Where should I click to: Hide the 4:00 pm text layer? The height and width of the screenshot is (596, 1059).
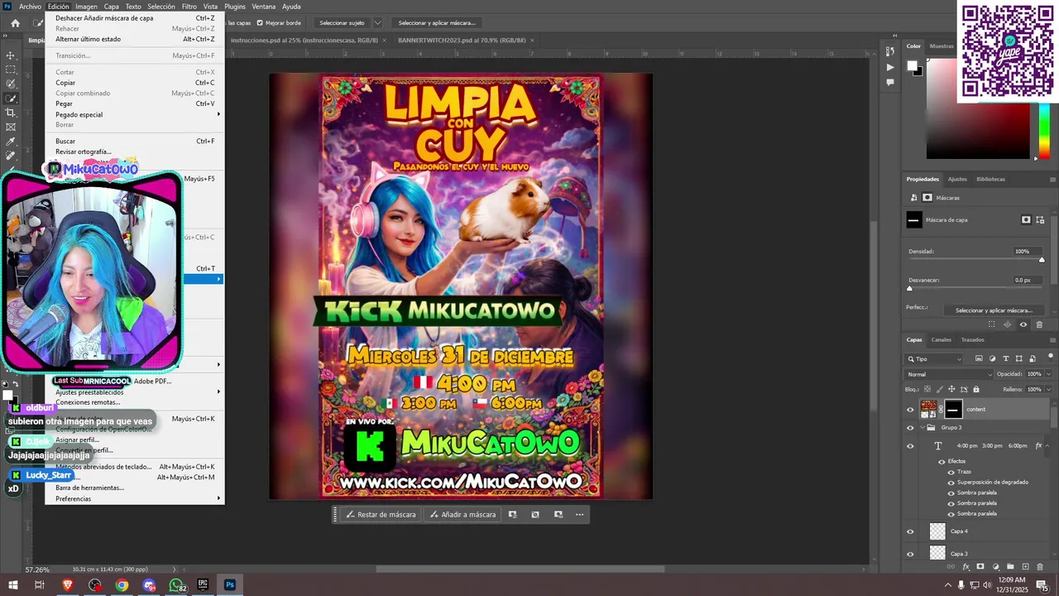pyautogui.click(x=910, y=445)
